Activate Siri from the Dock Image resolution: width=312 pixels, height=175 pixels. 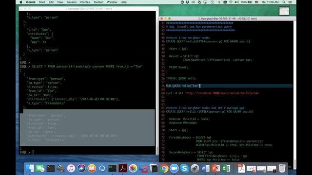tap(81, 169)
